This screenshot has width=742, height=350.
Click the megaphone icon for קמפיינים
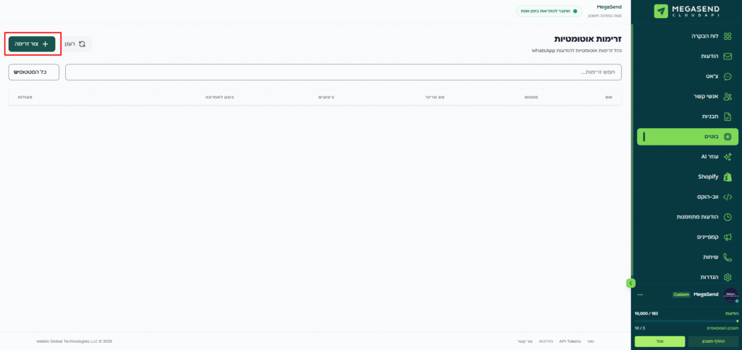(x=728, y=237)
